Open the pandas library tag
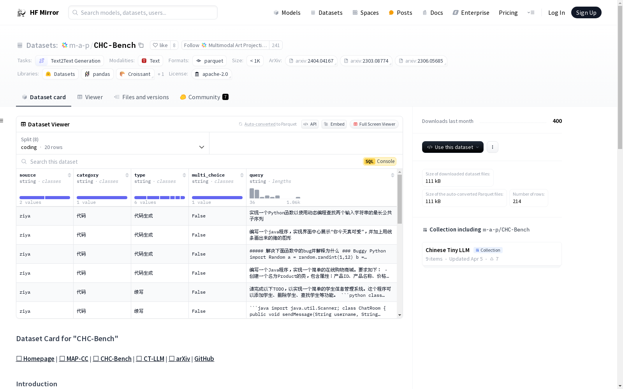 [97, 74]
